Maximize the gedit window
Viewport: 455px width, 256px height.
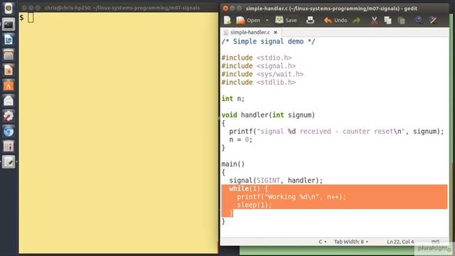(x=239, y=9)
